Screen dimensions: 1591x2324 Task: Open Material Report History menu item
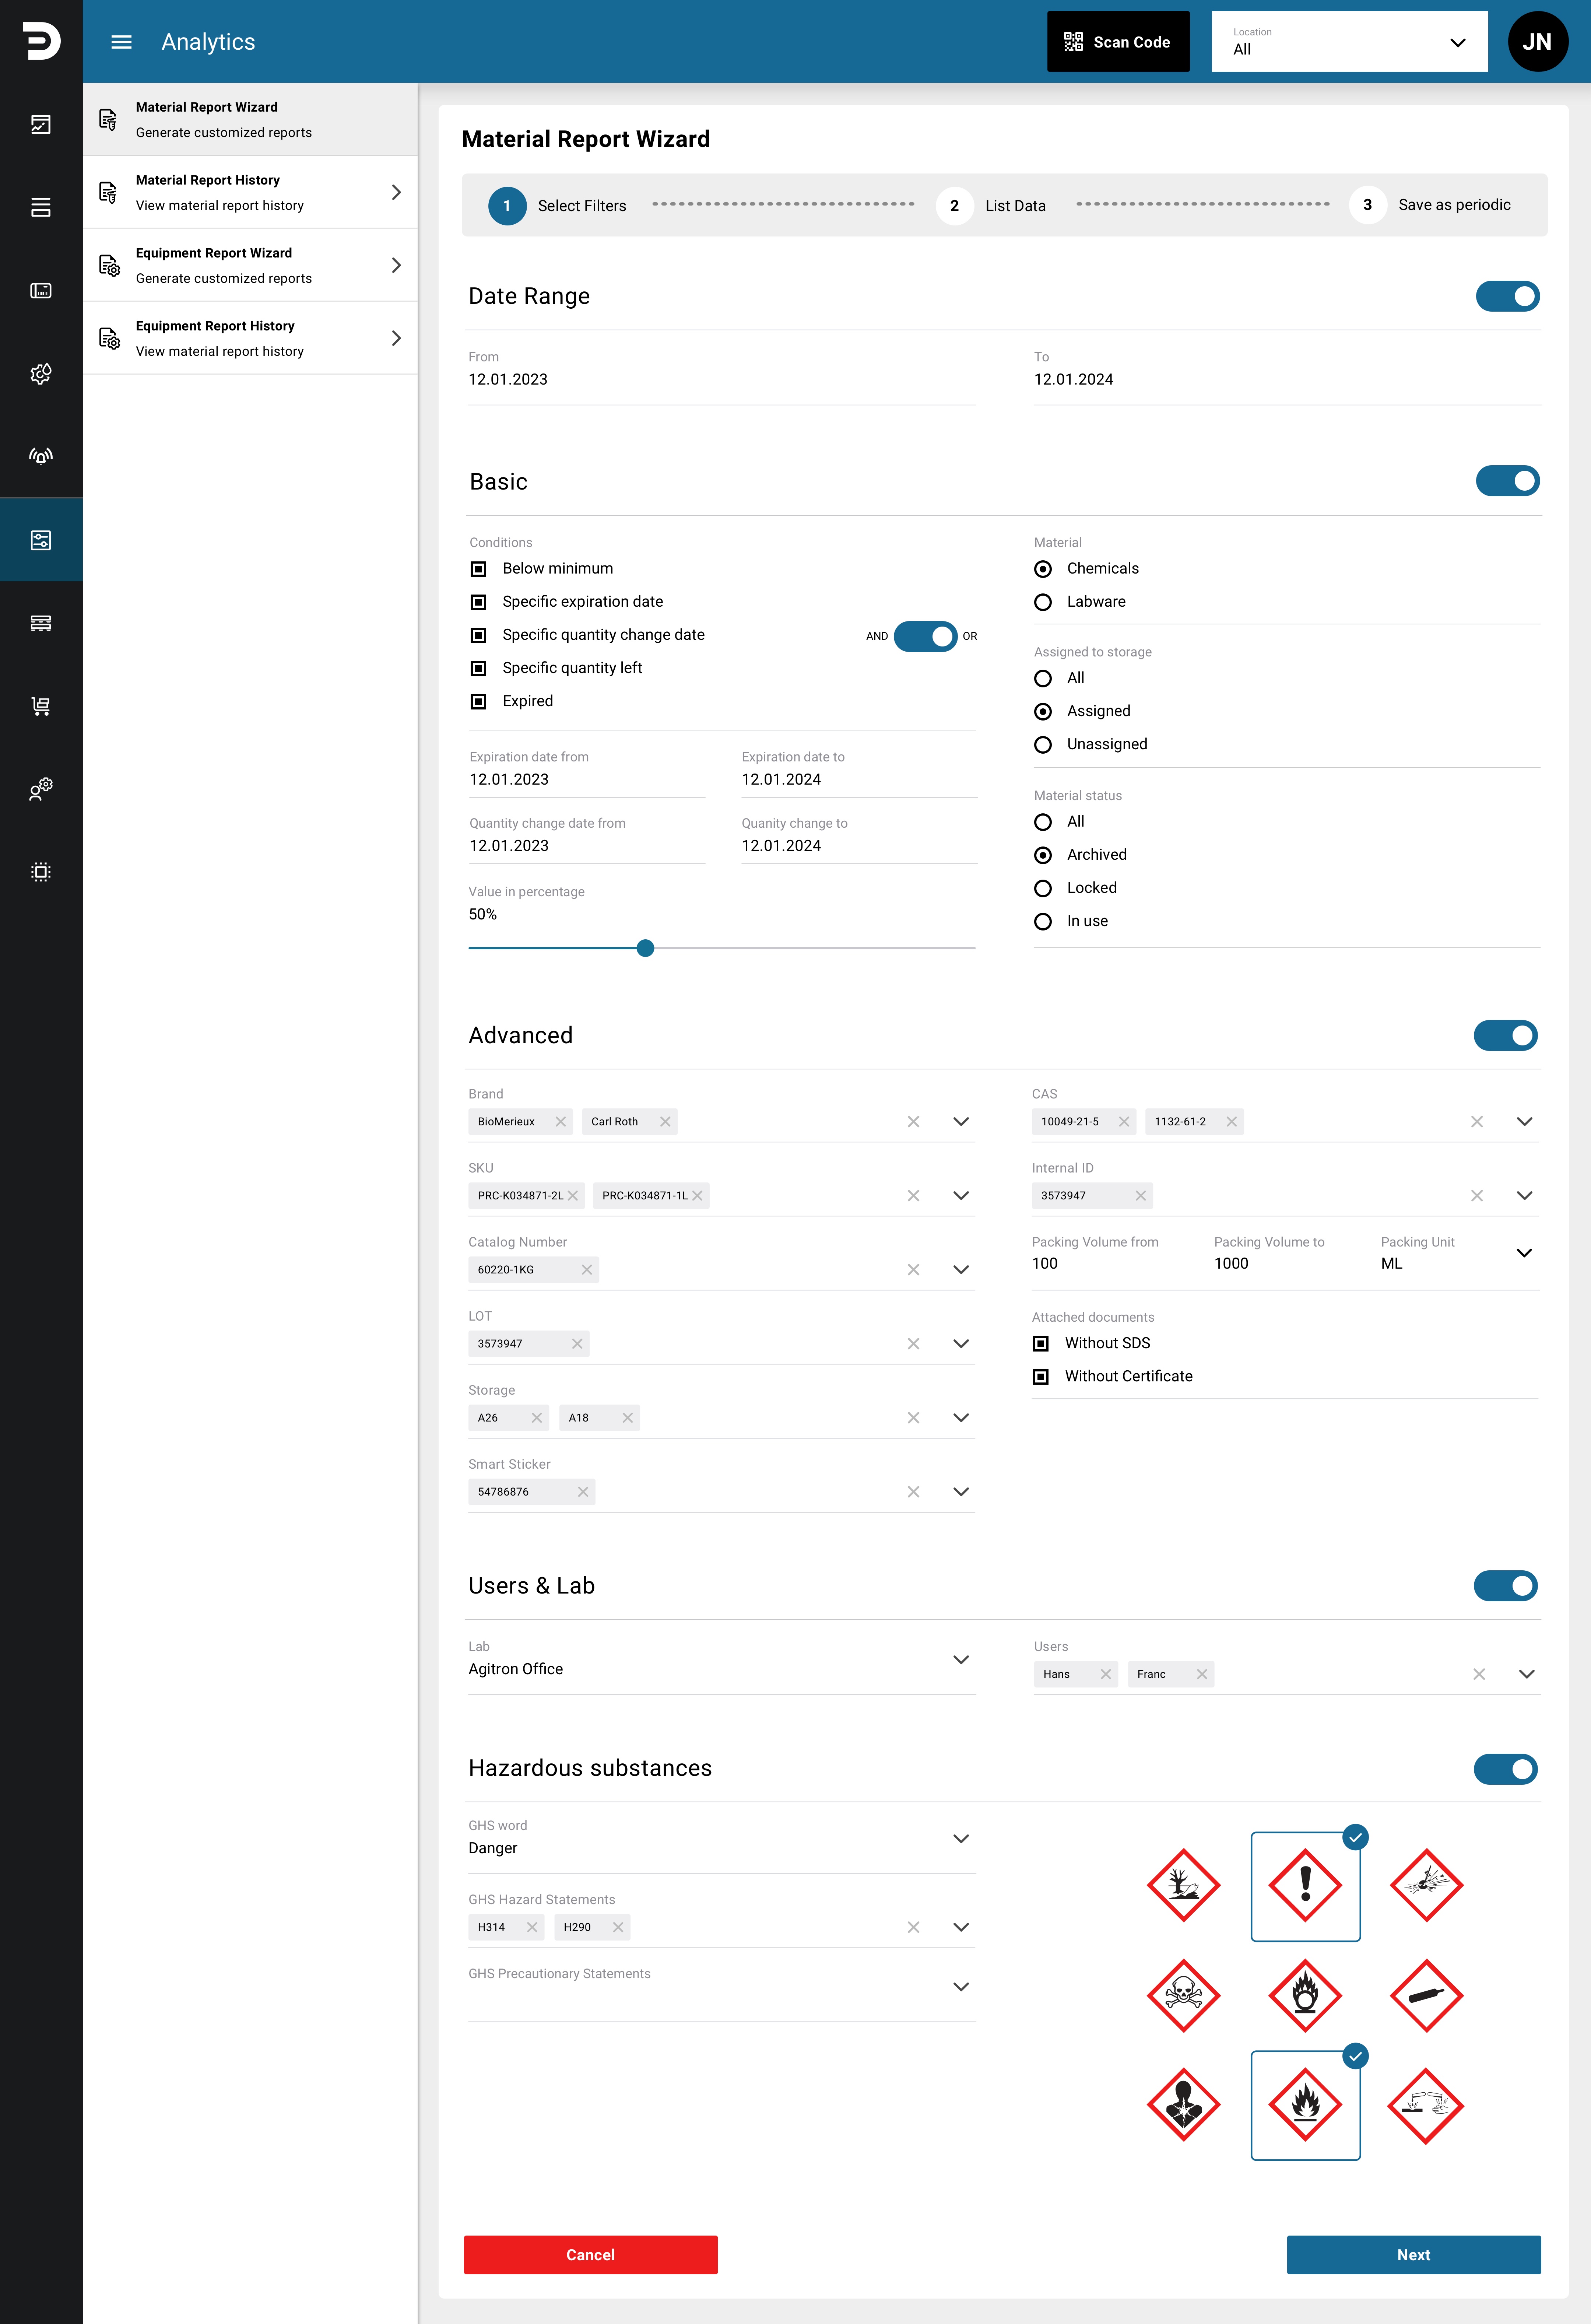coord(250,192)
